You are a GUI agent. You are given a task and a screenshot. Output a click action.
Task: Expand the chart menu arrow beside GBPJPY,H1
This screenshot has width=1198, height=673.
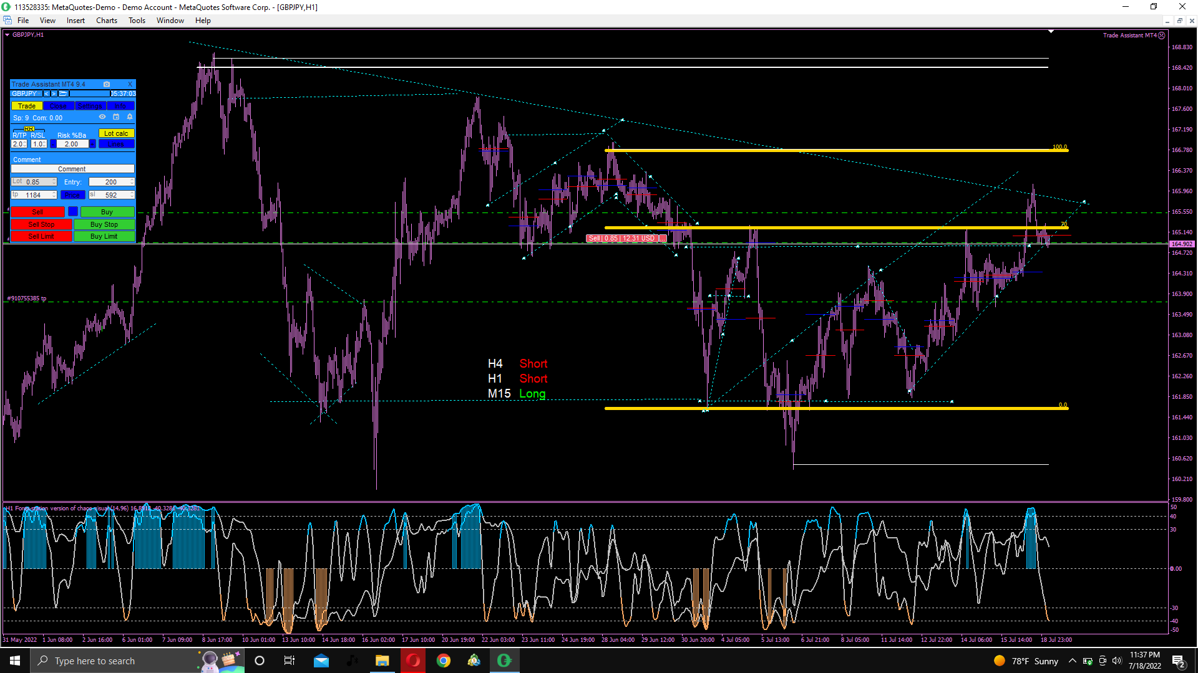click(7, 35)
